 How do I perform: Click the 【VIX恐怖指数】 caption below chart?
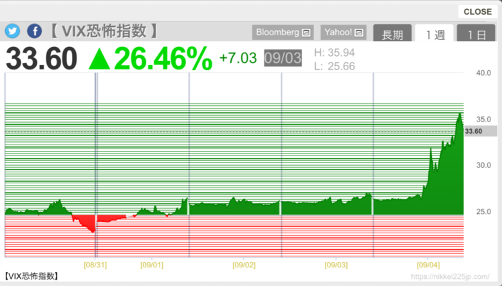coord(31,276)
